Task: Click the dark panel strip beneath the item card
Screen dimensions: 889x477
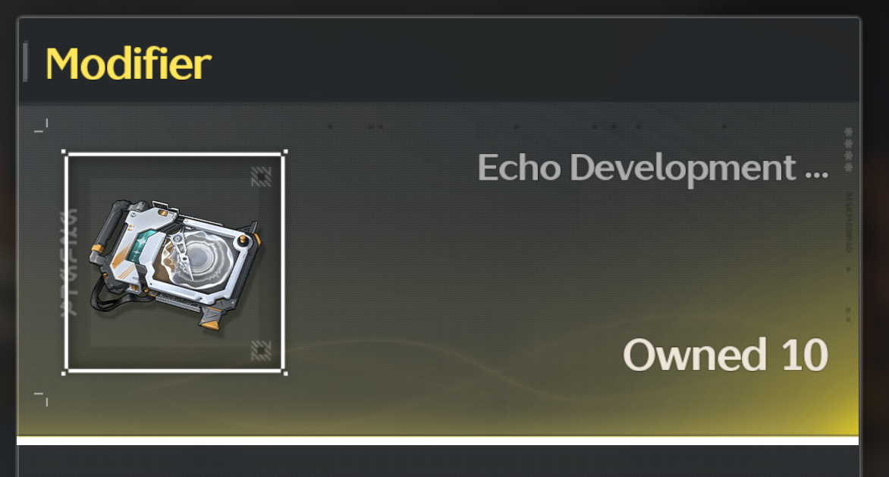Action: point(438,460)
